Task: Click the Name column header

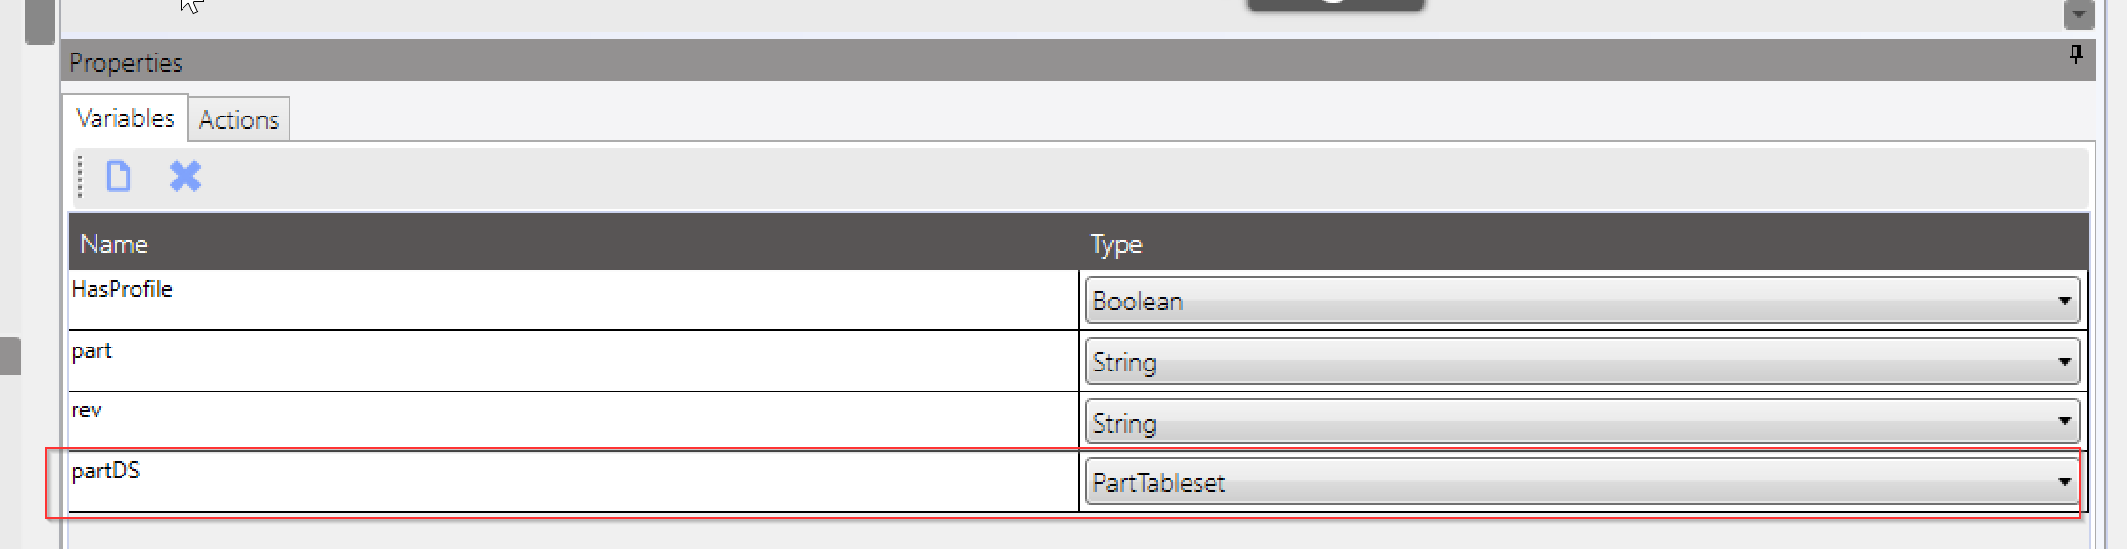Action: point(114,244)
